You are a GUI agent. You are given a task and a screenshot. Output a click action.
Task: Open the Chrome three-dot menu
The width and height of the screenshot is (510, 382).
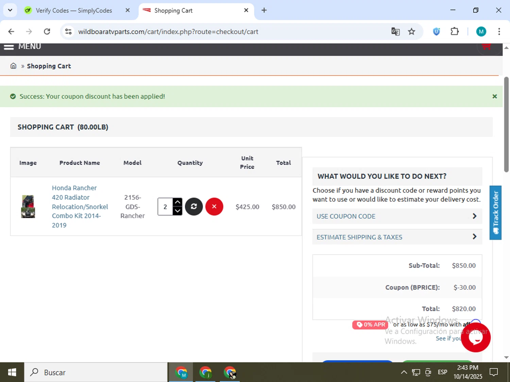coord(499,32)
